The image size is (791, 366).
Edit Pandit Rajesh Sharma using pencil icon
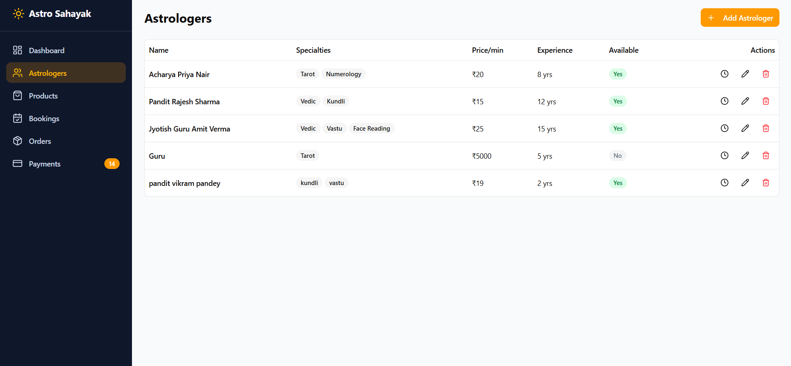coord(745,101)
